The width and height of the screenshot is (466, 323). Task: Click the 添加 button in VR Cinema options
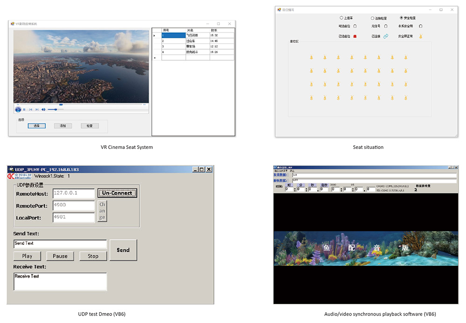(63, 126)
